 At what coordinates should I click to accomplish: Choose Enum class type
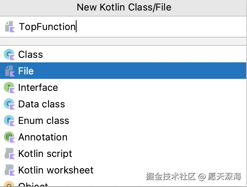coord(44,121)
